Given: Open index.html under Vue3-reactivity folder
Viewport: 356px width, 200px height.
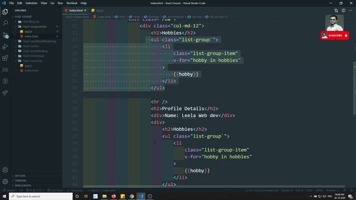Looking at the screenshot, I should click(36, 71).
